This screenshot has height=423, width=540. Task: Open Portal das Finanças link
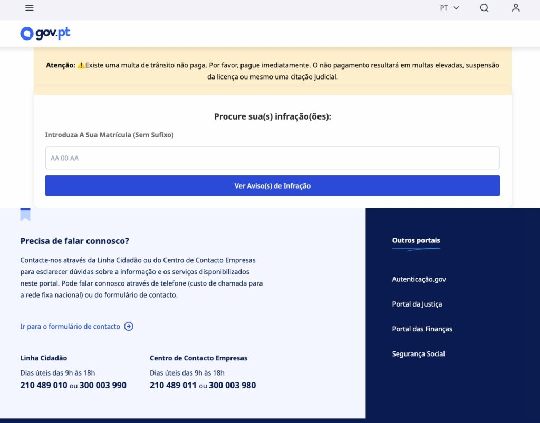pyautogui.click(x=422, y=329)
